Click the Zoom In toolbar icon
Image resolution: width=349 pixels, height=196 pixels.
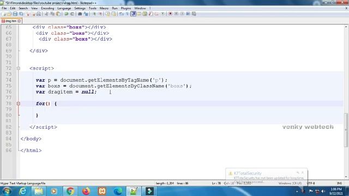coord(94,14)
